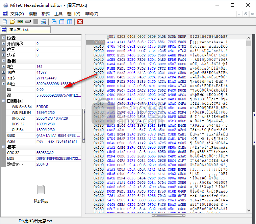Collapse the 日期时间 section

pyautogui.click(x=4, y=101)
